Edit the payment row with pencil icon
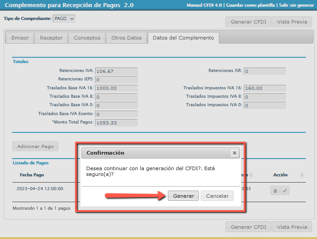Image resolution: width=317 pixels, height=239 pixels. pos(285,191)
